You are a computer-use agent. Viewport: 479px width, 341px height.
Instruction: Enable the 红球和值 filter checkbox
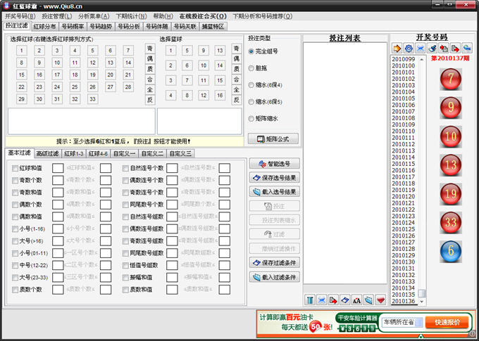(15, 169)
